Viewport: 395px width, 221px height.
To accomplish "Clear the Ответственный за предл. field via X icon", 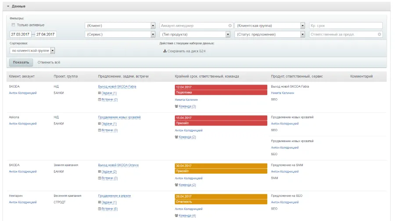I will pos(380,34).
